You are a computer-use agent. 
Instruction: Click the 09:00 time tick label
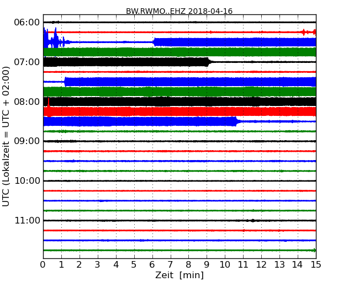(x=27, y=141)
